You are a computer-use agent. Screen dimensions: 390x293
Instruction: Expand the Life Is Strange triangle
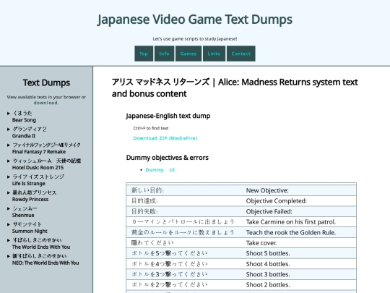(x=9, y=177)
